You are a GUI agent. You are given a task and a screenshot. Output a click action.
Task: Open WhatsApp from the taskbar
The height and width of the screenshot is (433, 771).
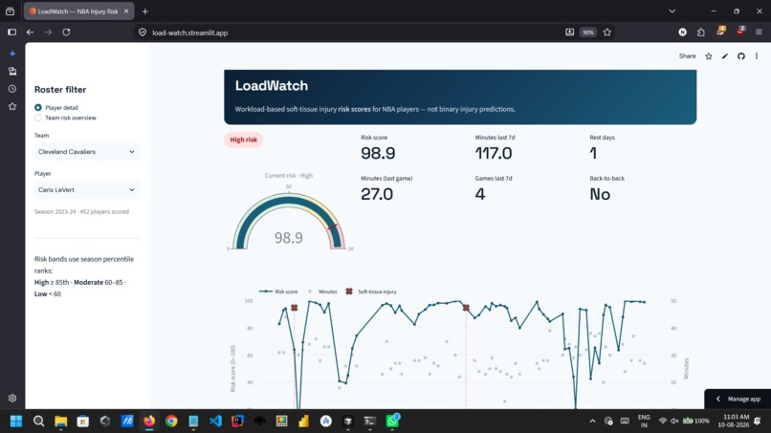tap(392, 422)
